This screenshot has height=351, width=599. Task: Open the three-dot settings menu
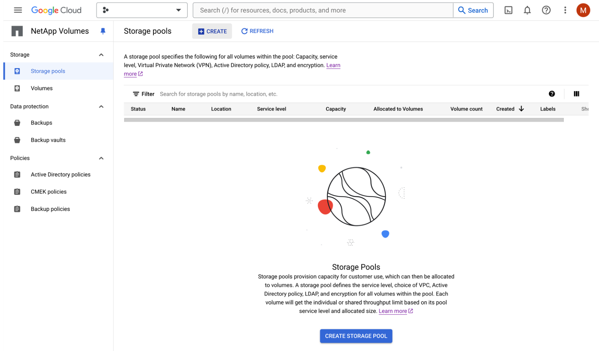point(565,10)
